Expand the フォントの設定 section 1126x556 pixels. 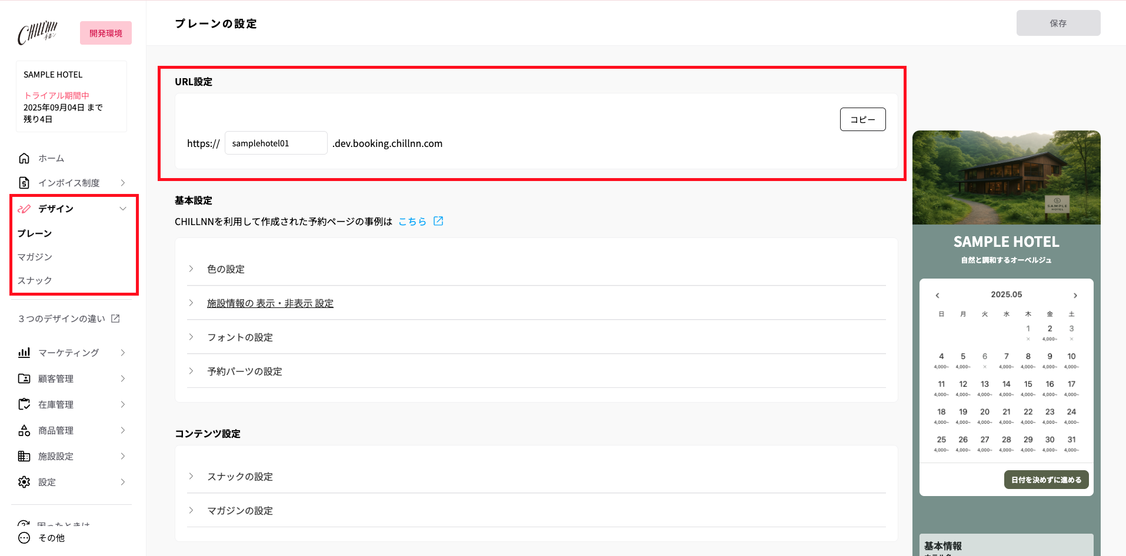pyautogui.click(x=536, y=337)
